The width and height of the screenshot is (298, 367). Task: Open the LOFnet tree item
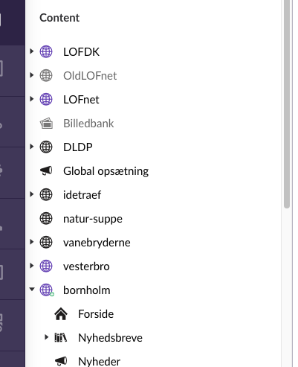pos(81,100)
